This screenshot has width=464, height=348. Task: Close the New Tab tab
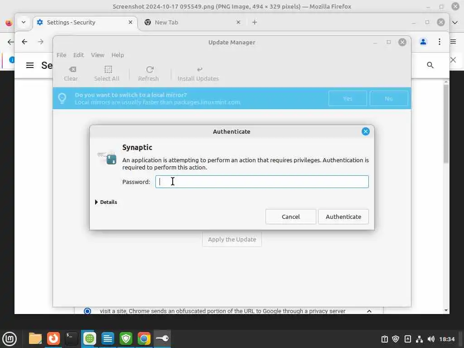coord(238,23)
